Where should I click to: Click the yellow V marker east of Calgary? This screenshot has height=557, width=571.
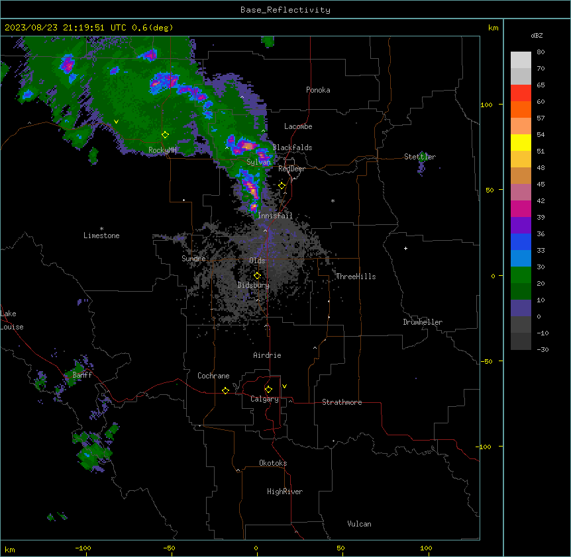tap(284, 386)
